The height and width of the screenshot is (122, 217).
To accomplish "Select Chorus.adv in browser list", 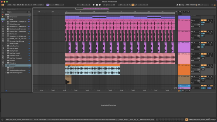I will [x=13, y=34].
